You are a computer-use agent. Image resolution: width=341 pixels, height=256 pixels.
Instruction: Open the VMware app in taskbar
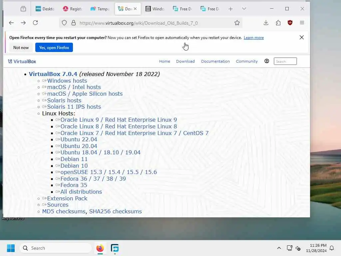click(x=115, y=248)
